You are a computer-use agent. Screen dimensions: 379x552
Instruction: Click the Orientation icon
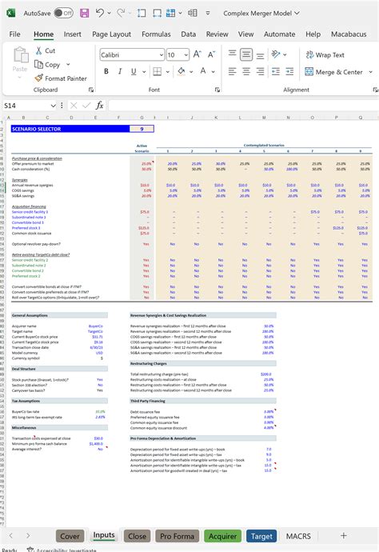276,54
